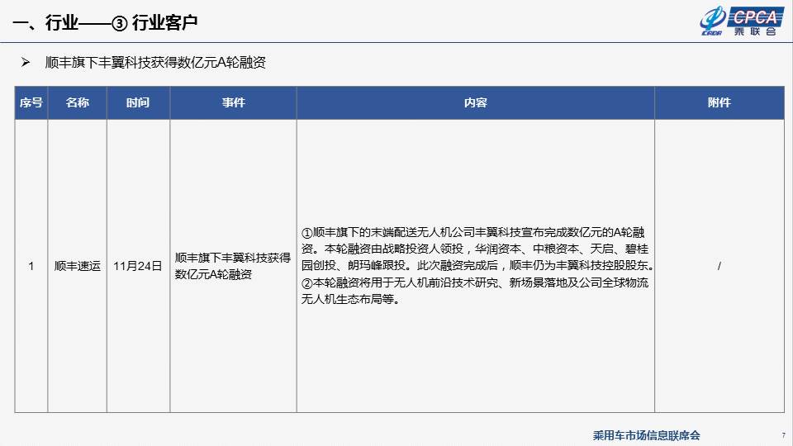Click the content paragraph starting with '①顺丰旗下的末端配送'
Viewport: 793px width, 446px height.
coord(477,249)
